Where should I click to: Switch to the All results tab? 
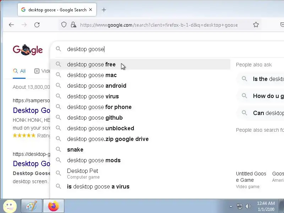tap(19, 71)
